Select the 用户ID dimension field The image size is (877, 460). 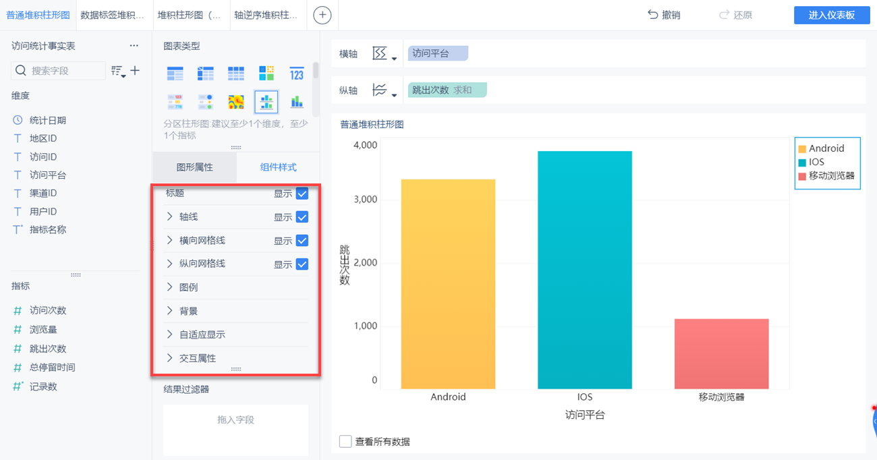43,211
